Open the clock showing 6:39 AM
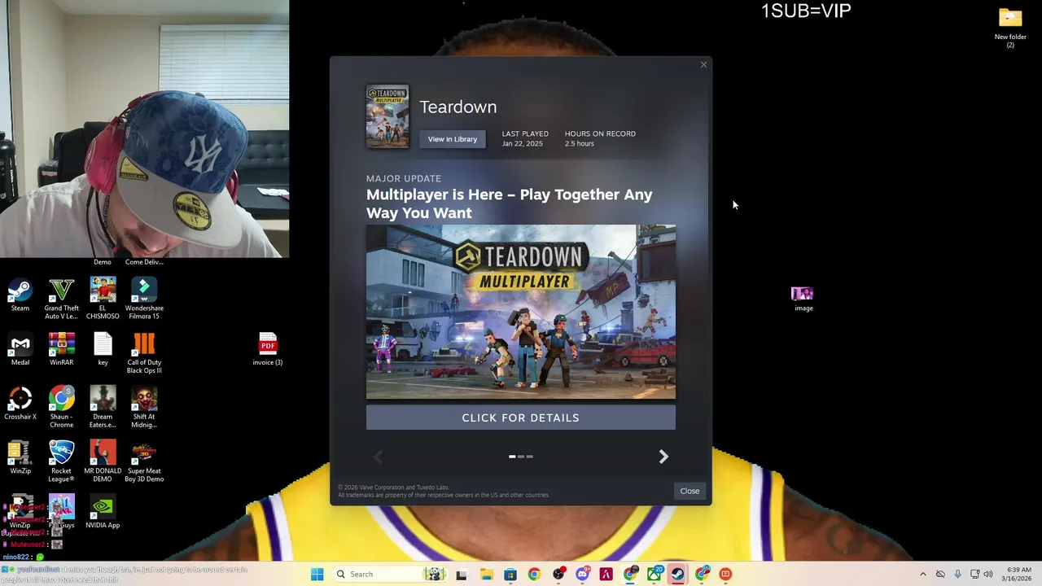Viewport: 1042px width, 586px height. (1018, 574)
